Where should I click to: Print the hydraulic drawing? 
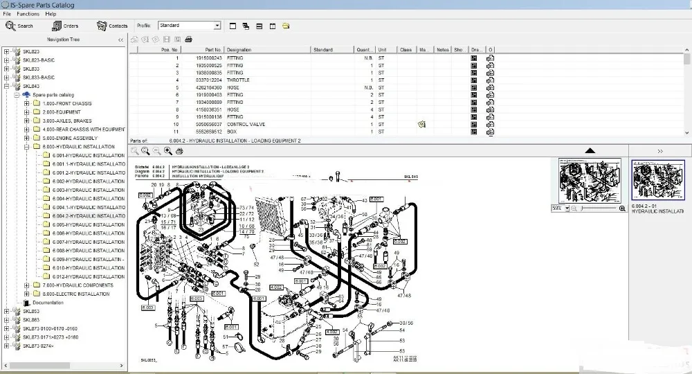point(179,151)
